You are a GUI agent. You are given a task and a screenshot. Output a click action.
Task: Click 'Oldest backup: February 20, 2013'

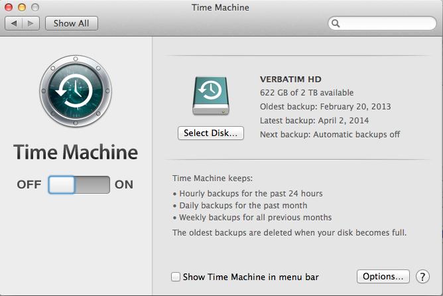[x=325, y=107]
